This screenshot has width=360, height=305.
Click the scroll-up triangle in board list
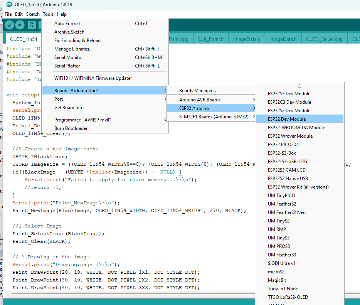click(x=299, y=86)
